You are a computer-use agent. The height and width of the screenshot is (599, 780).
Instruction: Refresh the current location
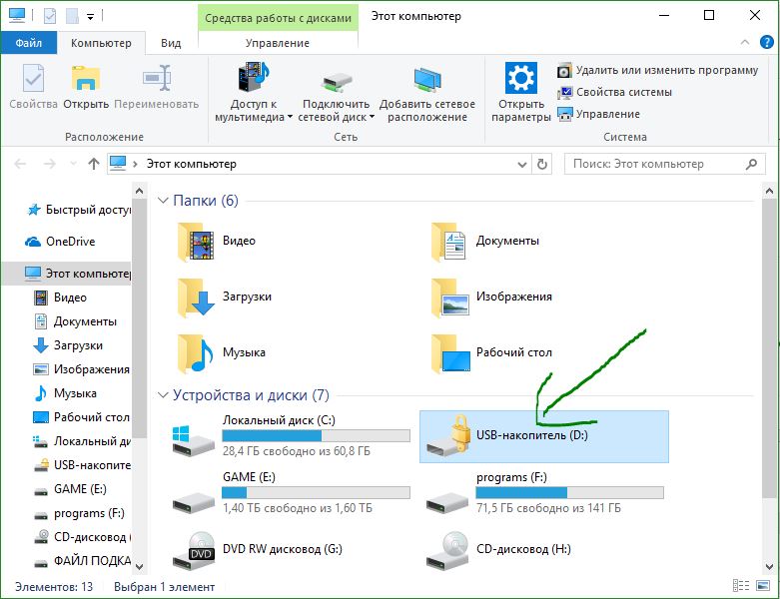click(542, 164)
